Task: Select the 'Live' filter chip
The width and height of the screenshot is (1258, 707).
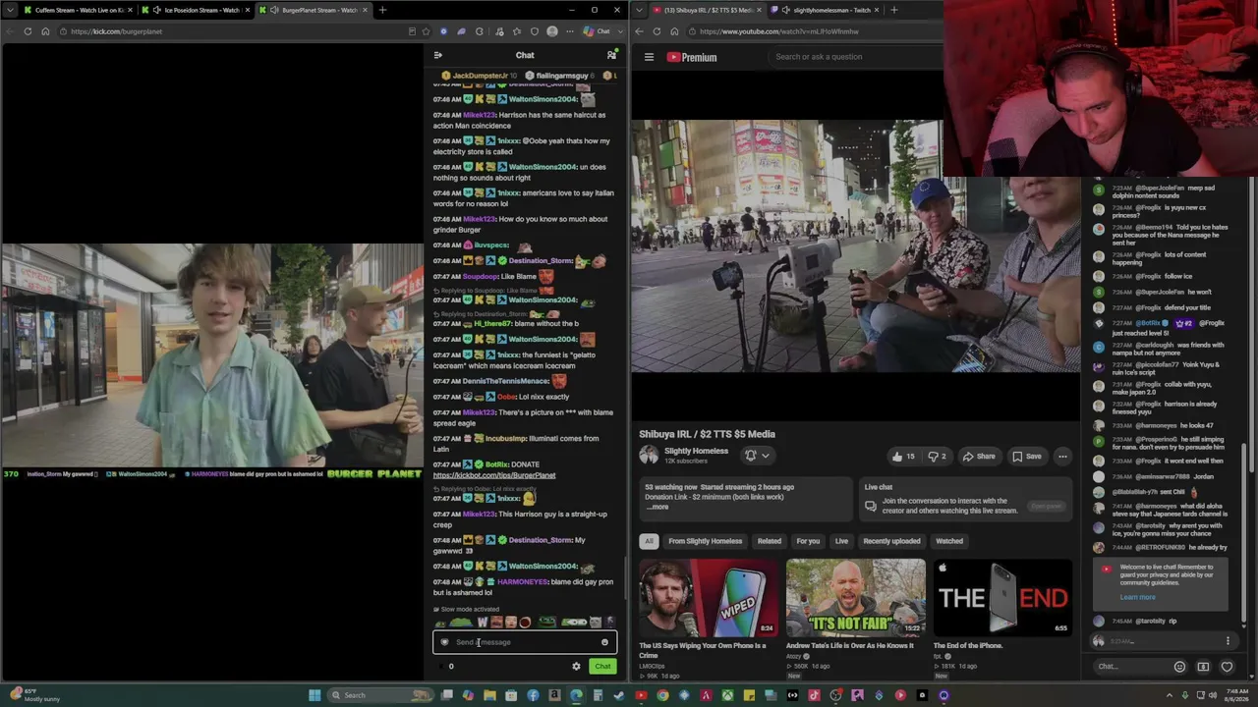Action: click(841, 541)
